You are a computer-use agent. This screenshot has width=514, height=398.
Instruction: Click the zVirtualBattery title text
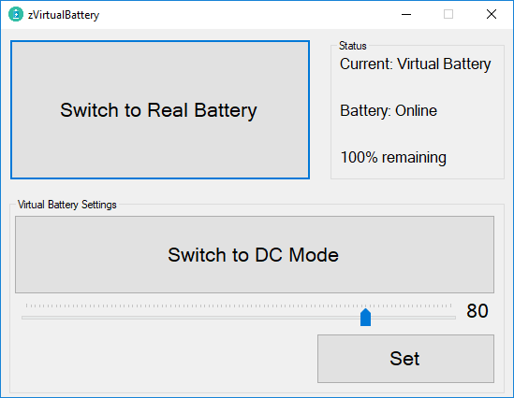coord(64,15)
